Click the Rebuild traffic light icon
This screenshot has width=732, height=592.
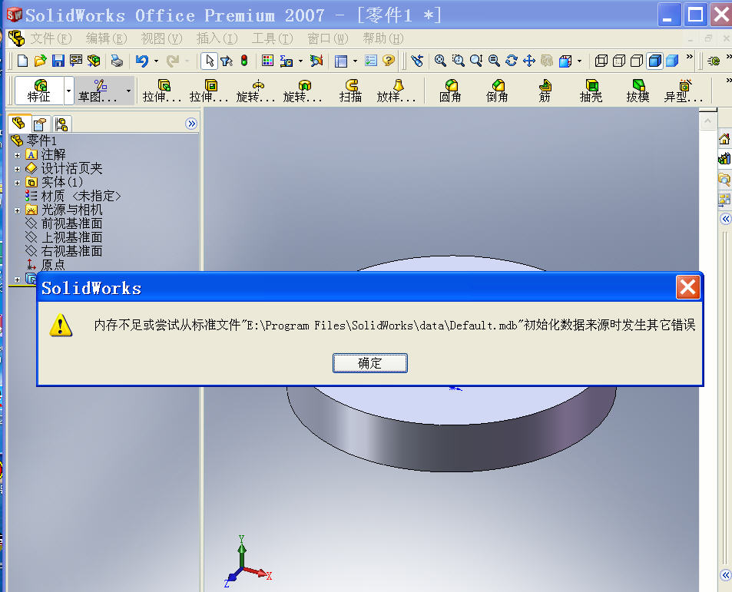point(244,61)
